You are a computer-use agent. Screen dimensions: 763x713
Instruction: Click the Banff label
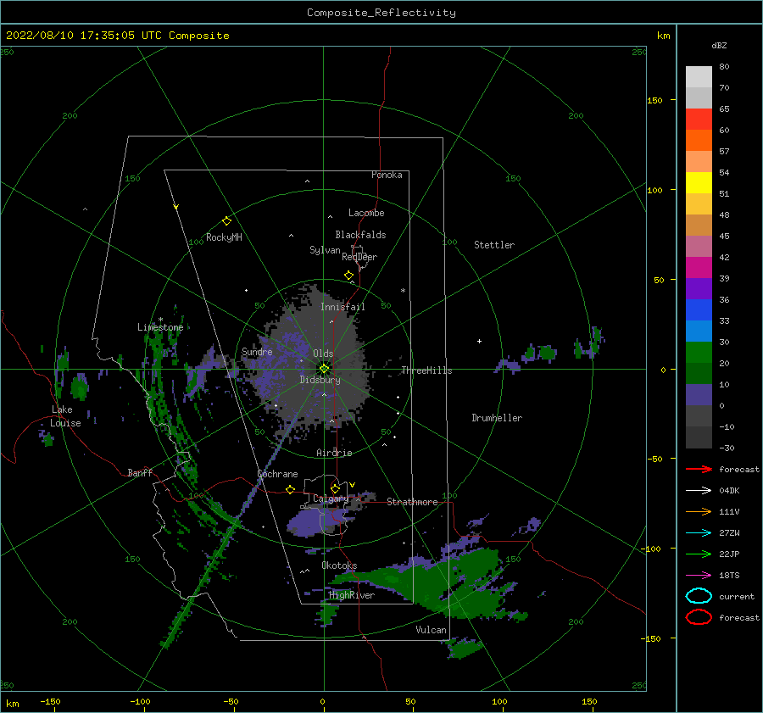pos(140,472)
